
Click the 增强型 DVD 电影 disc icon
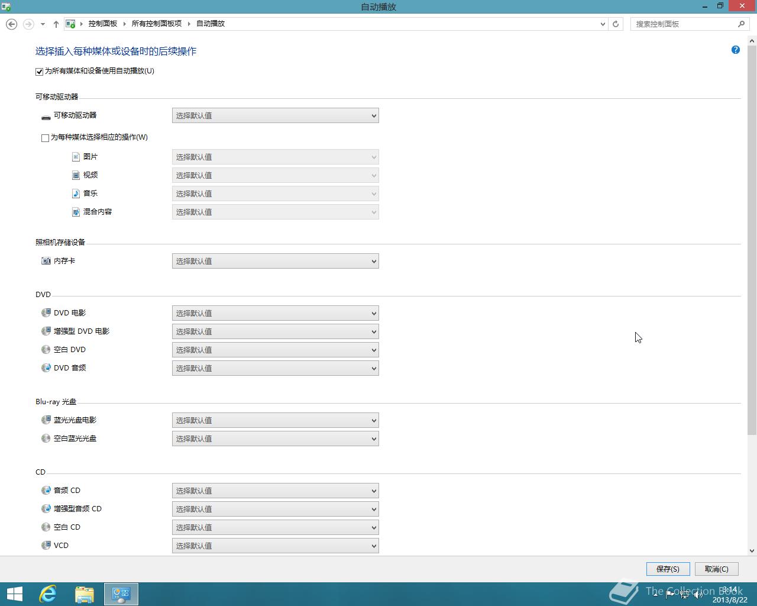(46, 331)
